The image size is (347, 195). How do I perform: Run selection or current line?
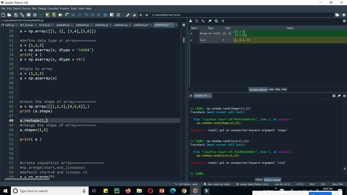[x=60, y=15]
